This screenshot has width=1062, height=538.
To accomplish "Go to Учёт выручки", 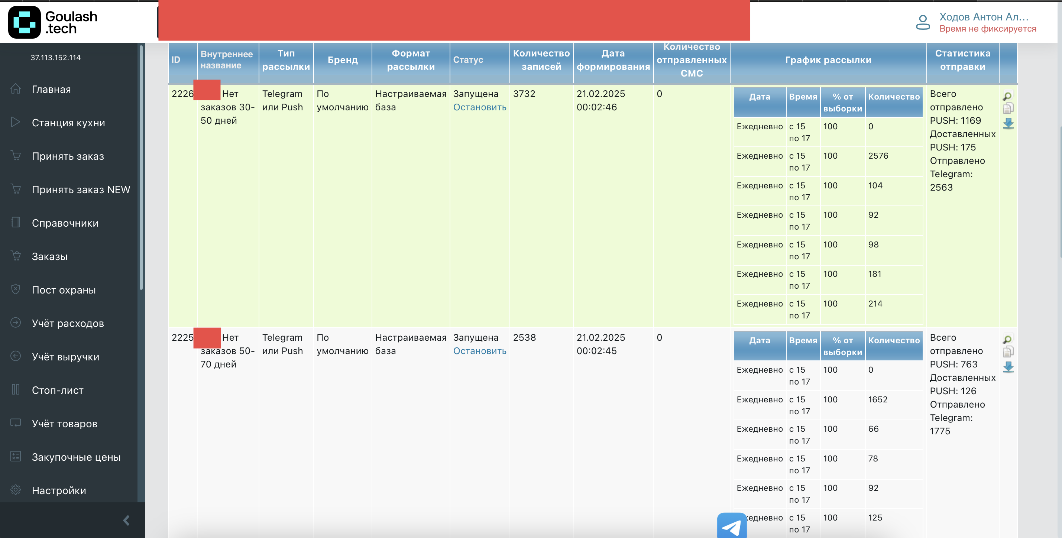I will point(65,357).
